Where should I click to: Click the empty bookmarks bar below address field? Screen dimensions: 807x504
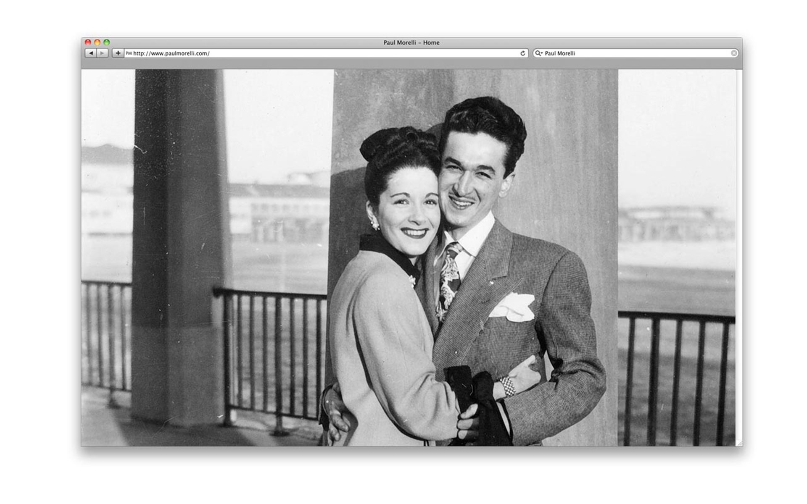pyautogui.click(x=411, y=63)
